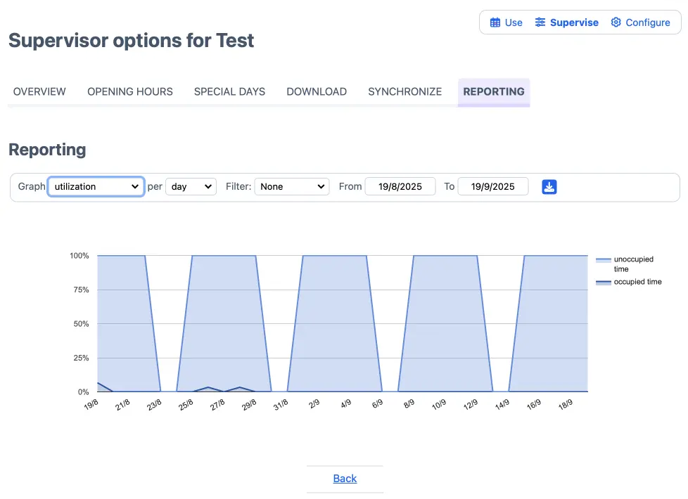
Task: Open the Graph utilization dropdown
Action: tap(96, 187)
